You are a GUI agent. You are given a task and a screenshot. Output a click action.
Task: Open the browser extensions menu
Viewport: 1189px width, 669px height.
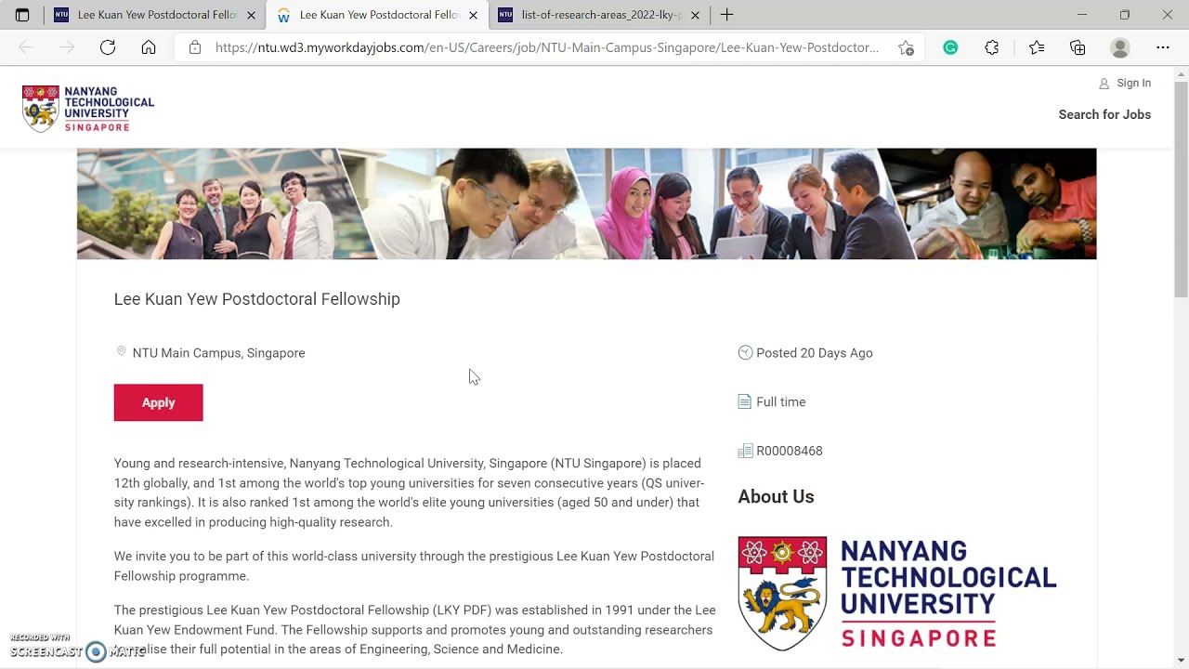(x=992, y=47)
